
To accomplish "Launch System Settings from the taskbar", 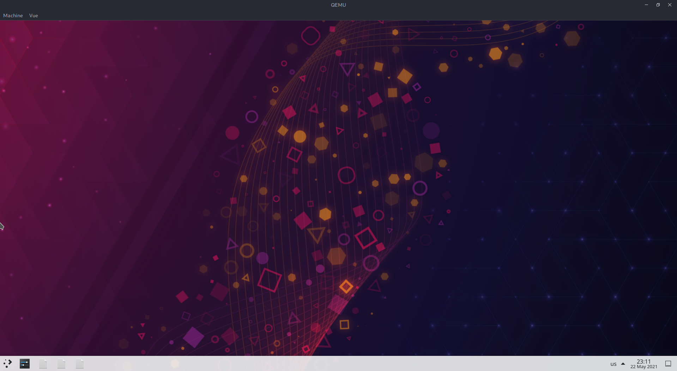I will [x=25, y=364].
